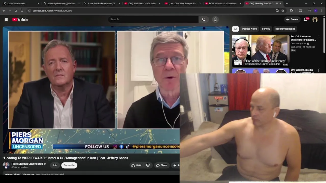Start voice search with the microphone icon
The height and width of the screenshot is (183, 326).
coord(215,19)
